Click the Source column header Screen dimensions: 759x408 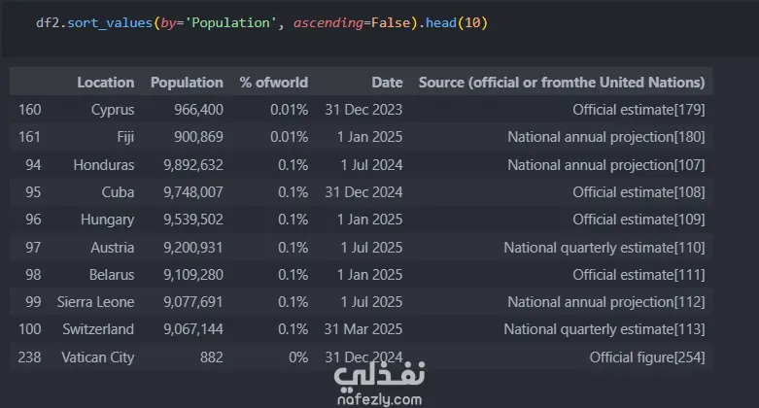[561, 83]
